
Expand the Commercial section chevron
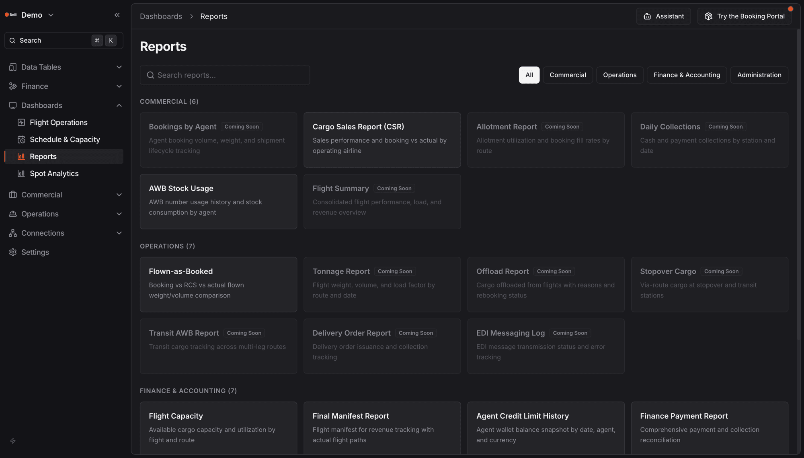[119, 195]
